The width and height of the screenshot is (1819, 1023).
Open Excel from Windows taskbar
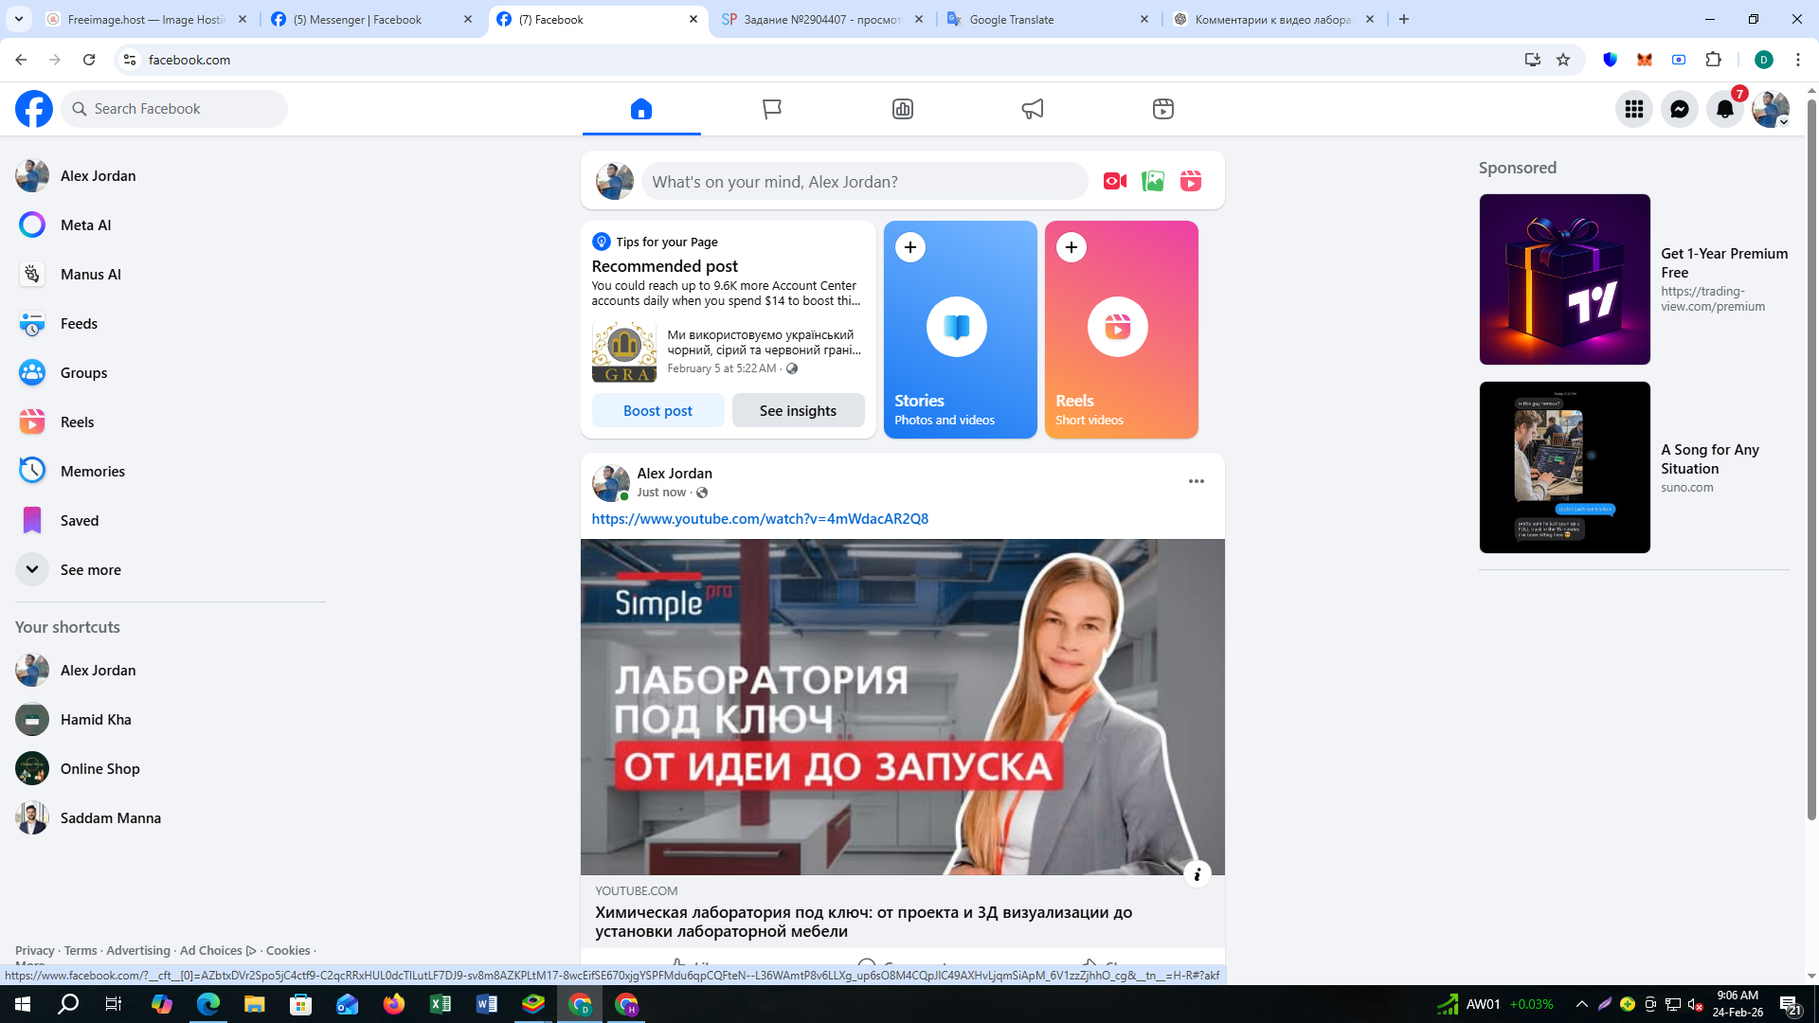[441, 1004]
